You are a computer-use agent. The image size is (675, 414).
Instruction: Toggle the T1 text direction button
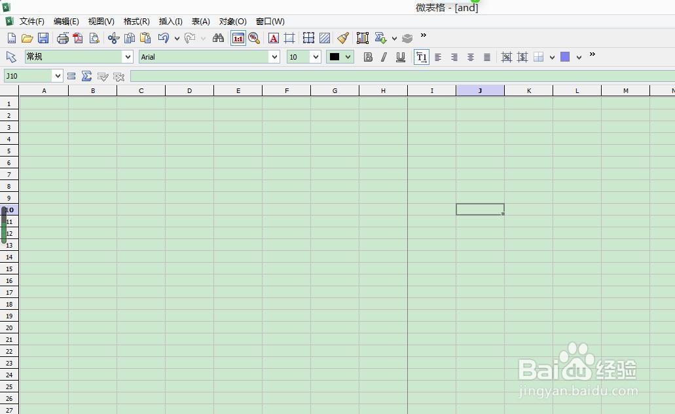422,57
